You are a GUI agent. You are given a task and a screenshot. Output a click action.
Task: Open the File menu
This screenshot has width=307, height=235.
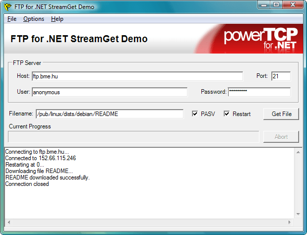(12, 19)
